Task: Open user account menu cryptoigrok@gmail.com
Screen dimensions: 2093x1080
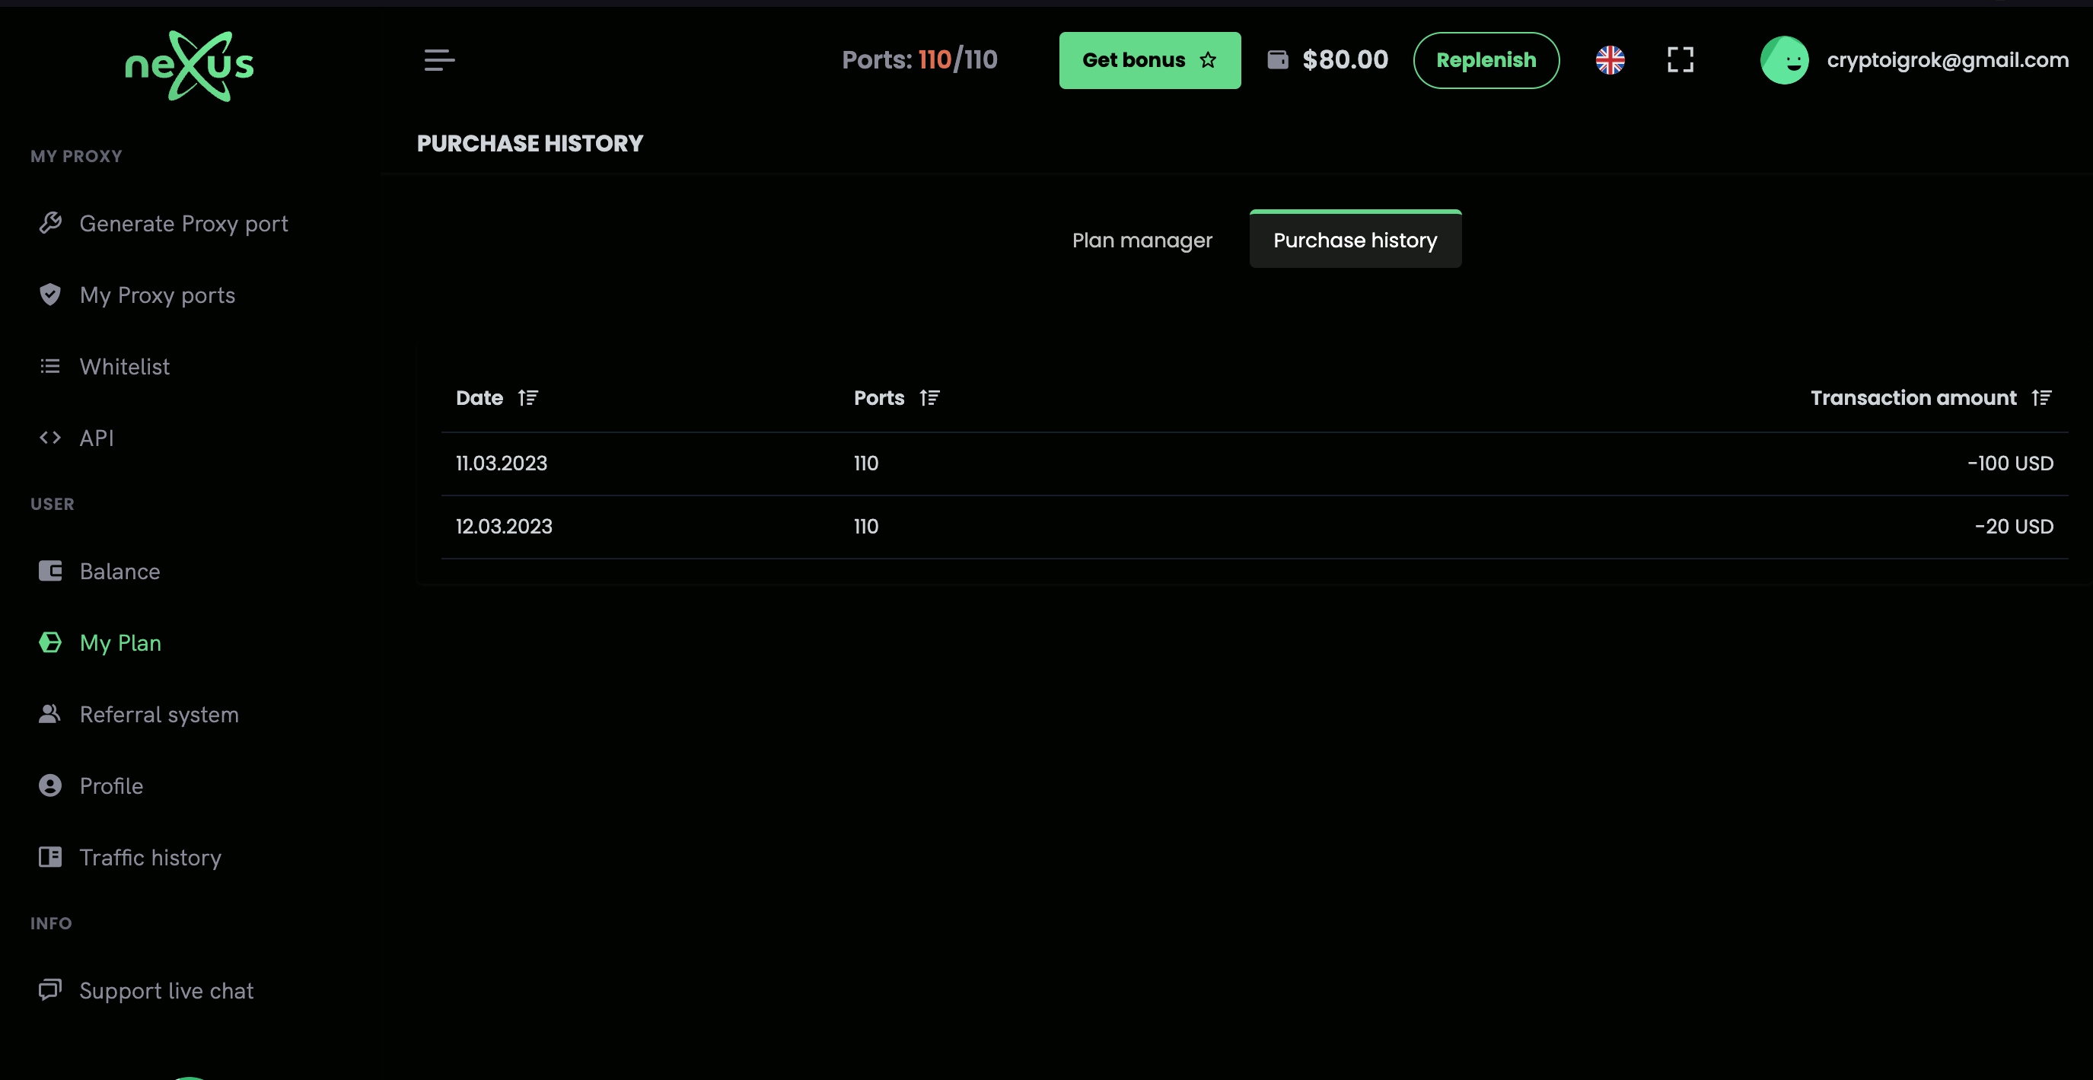Action: point(1947,60)
